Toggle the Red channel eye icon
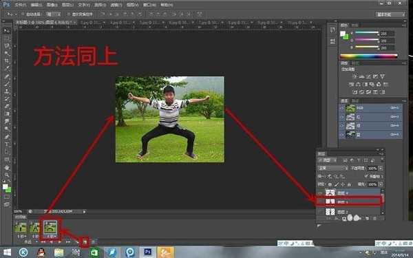Screen dimensions: 413x258 (342, 117)
